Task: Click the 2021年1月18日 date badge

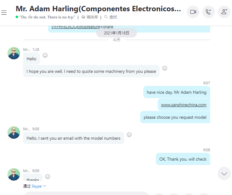Action: click(x=116, y=33)
